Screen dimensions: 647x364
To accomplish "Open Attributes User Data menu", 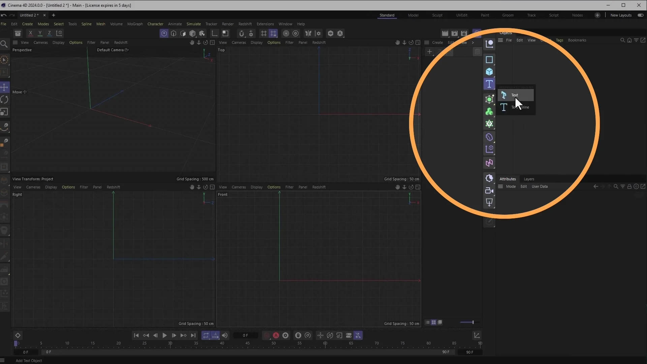I will tap(540, 186).
